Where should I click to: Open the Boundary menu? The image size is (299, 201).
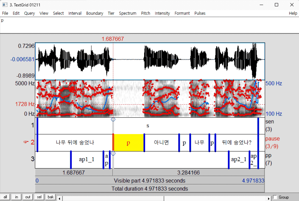(95, 13)
